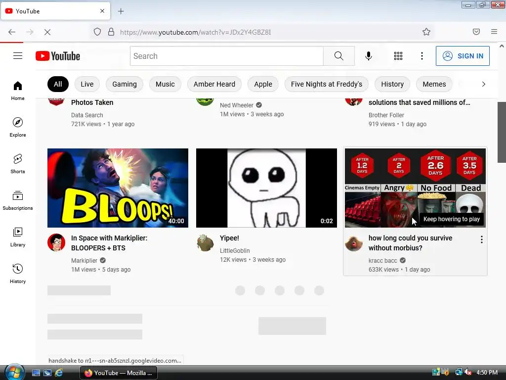The width and height of the screenshot is (506, 380).
Task: Click Show Desktop quick launch icon
Action: pyautogui.click(x=36, y=373)
